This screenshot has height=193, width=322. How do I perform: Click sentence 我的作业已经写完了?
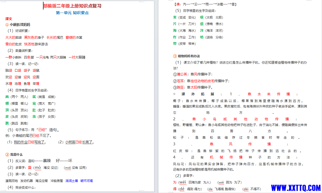pyautogui.click(x=30, y=142)
